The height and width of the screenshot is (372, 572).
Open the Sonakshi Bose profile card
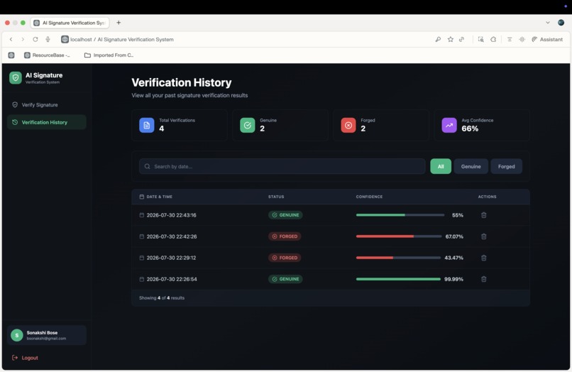pos(46,335)
